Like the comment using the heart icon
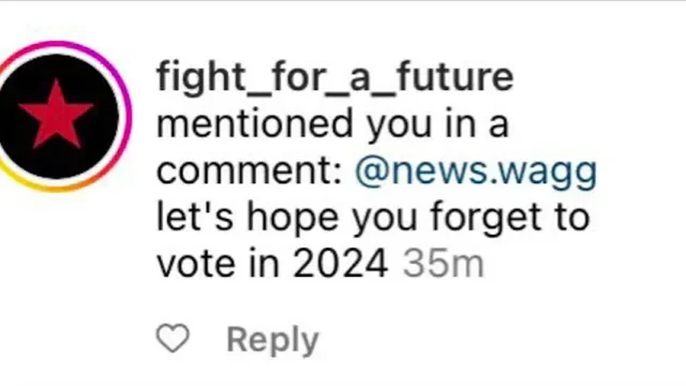 173,339
